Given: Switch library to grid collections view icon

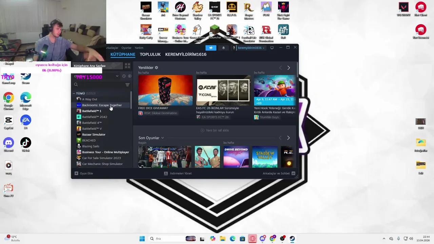Looking at the screenshot, I should (127, 66).
